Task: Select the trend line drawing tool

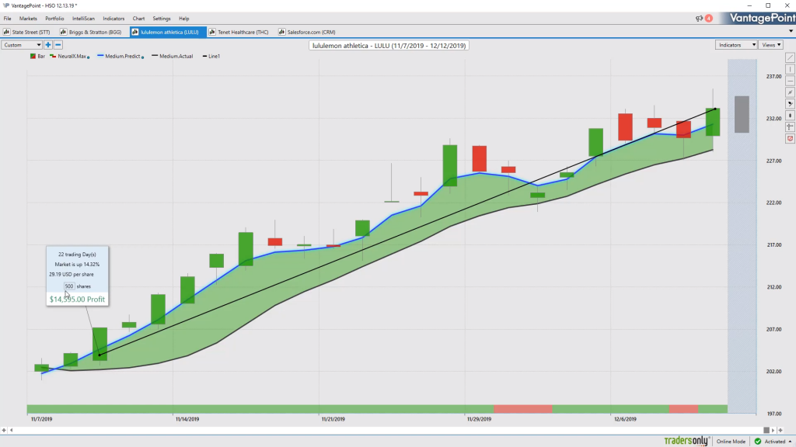Action: (x=790, y=57)
